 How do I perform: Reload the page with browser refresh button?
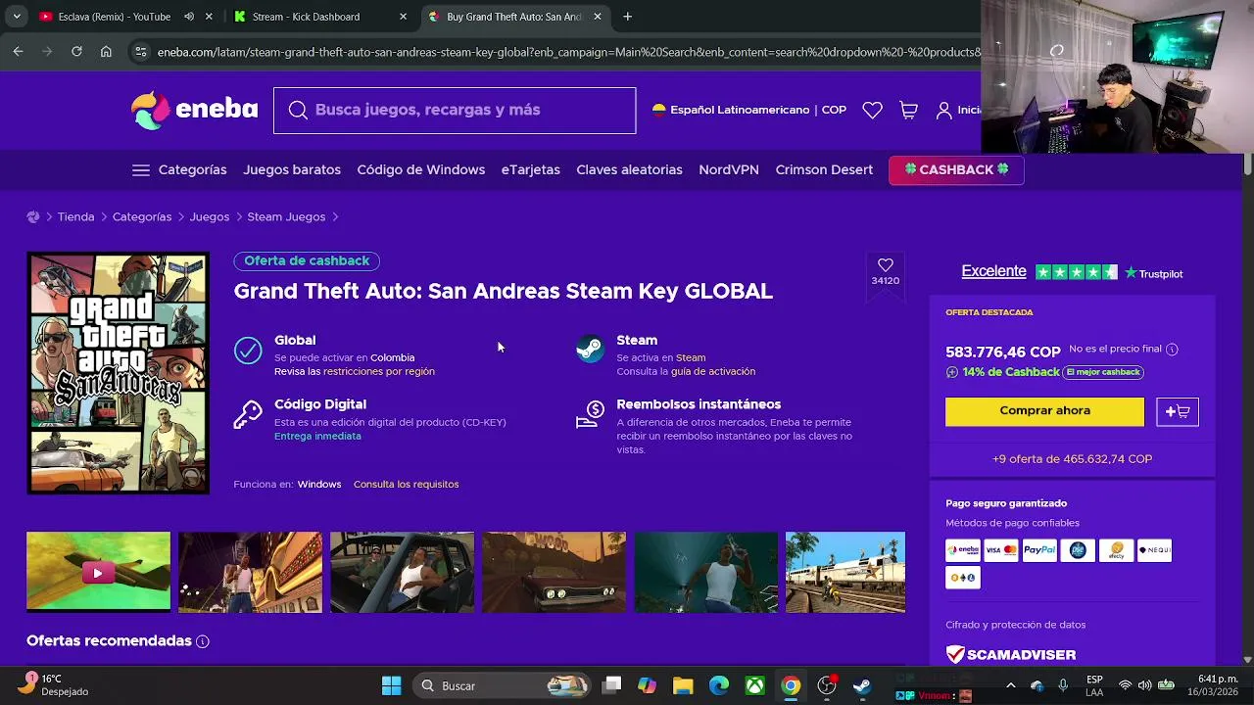click(76, 52)
